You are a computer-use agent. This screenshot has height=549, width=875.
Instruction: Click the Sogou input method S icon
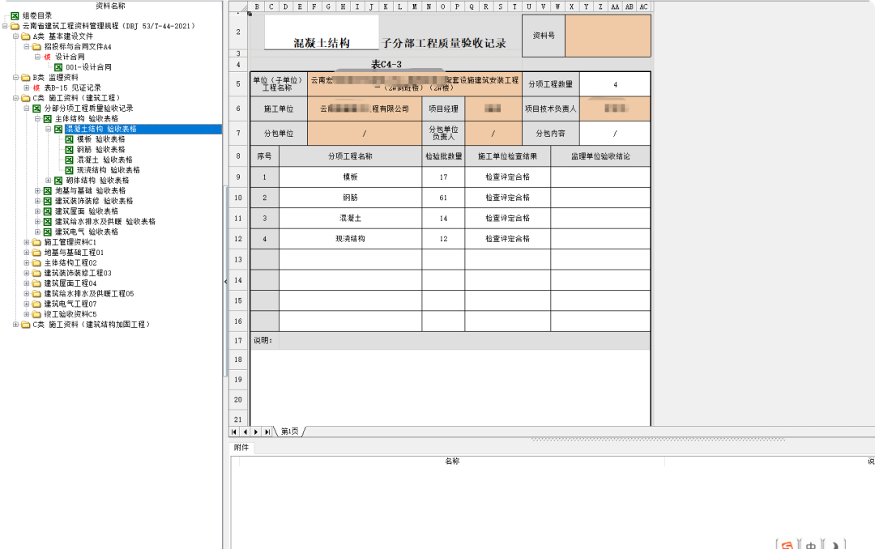(787, 545)
